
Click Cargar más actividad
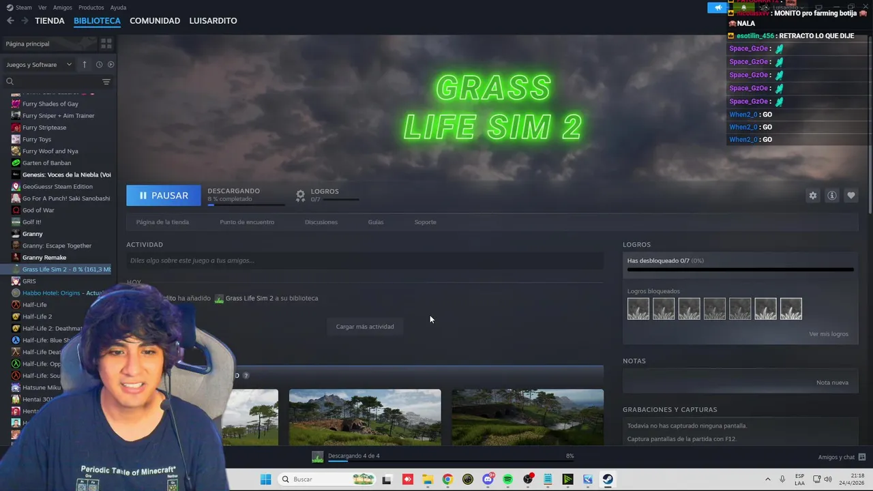pos(365,327)
